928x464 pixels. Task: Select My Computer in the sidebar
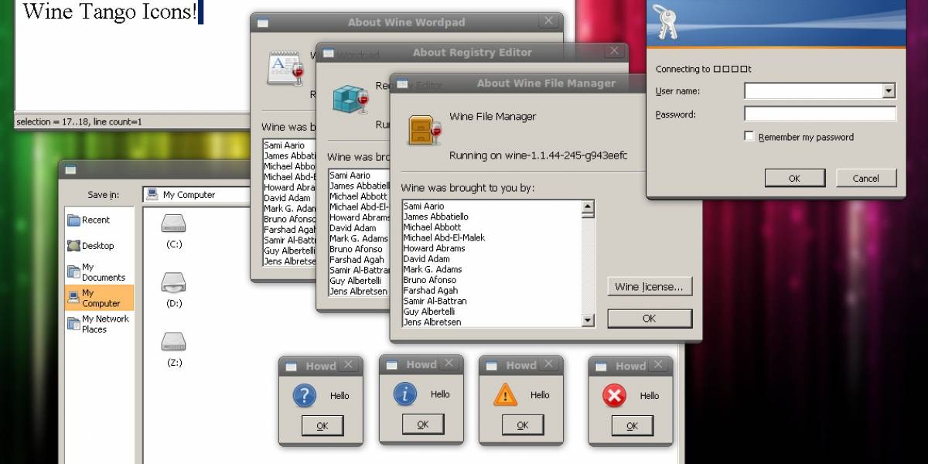[98, 298]
